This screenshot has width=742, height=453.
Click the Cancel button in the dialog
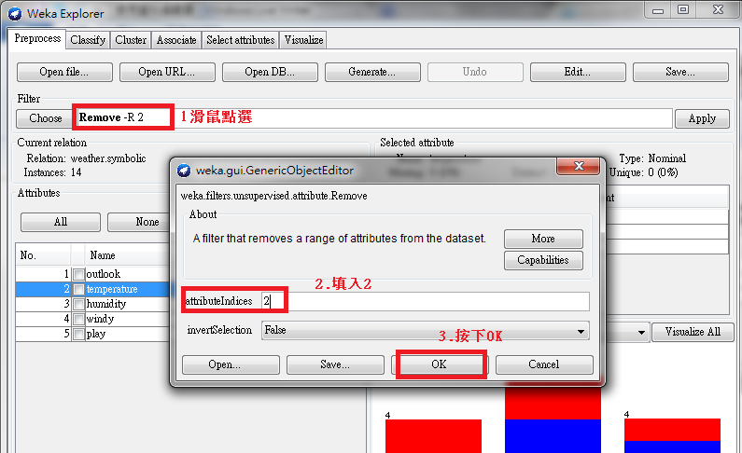[544, 364]
